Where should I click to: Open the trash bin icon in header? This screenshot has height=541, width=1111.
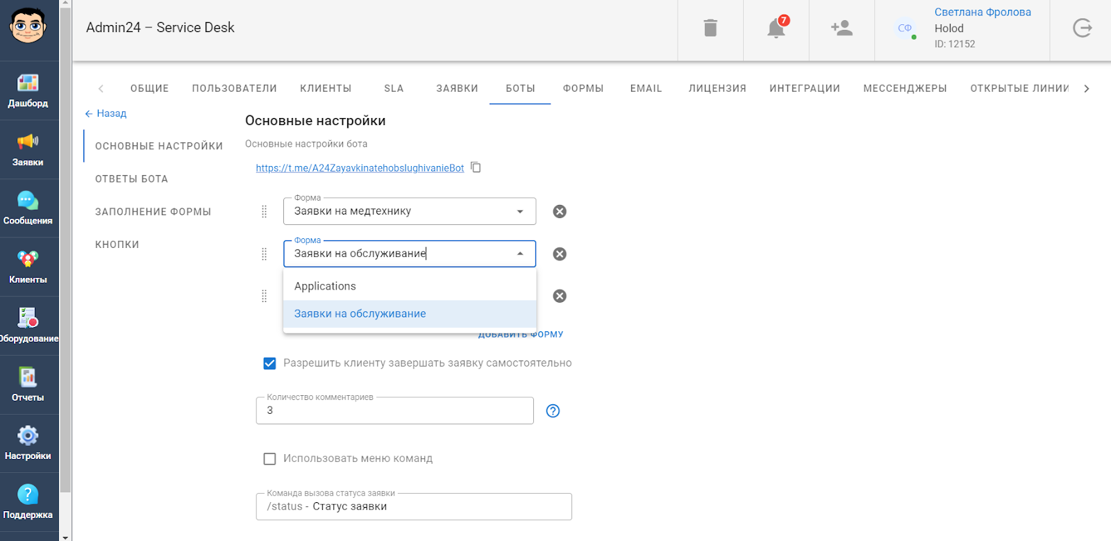[710, 28]
